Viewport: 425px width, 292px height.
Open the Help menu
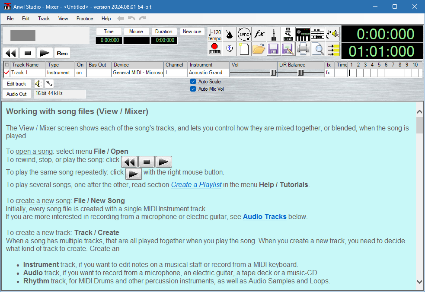click(106, 19)
